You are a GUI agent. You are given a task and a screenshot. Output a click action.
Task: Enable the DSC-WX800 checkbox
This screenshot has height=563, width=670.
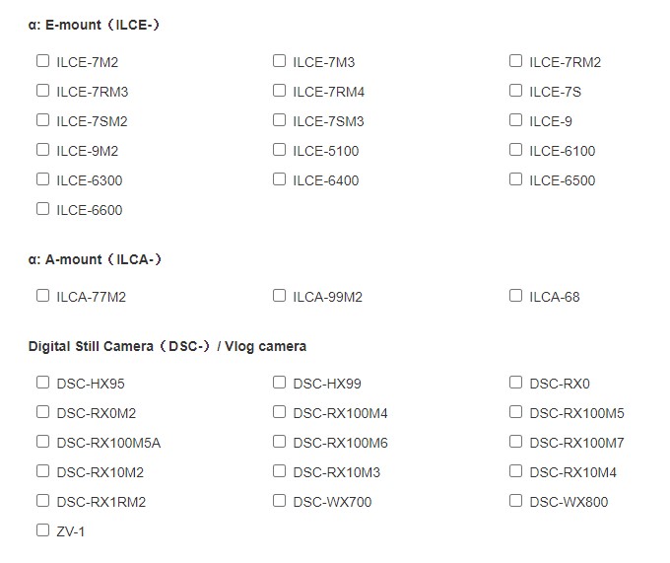coord(515,500)
